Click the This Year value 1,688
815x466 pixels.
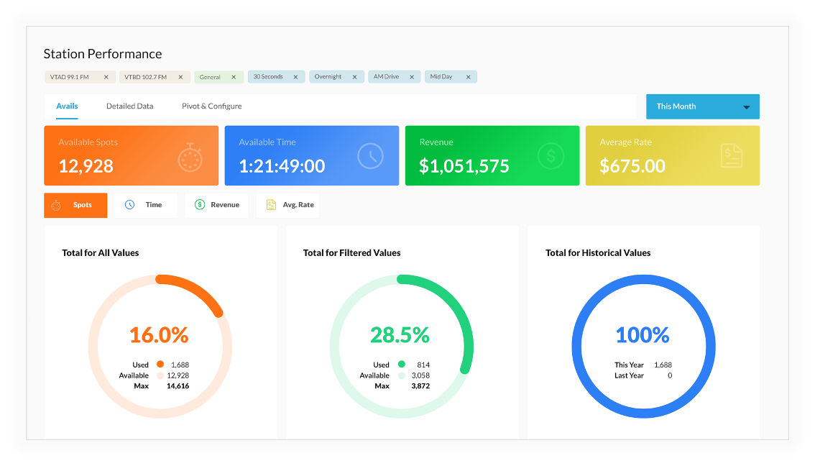tap(663, 365)
